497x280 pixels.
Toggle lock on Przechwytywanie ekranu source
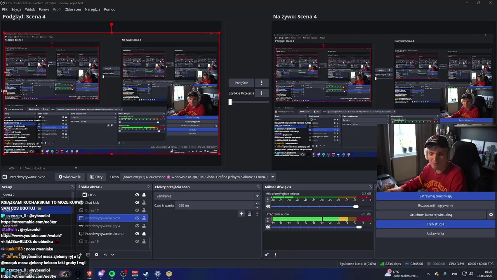pyautogui.click(x=144, y=234)
